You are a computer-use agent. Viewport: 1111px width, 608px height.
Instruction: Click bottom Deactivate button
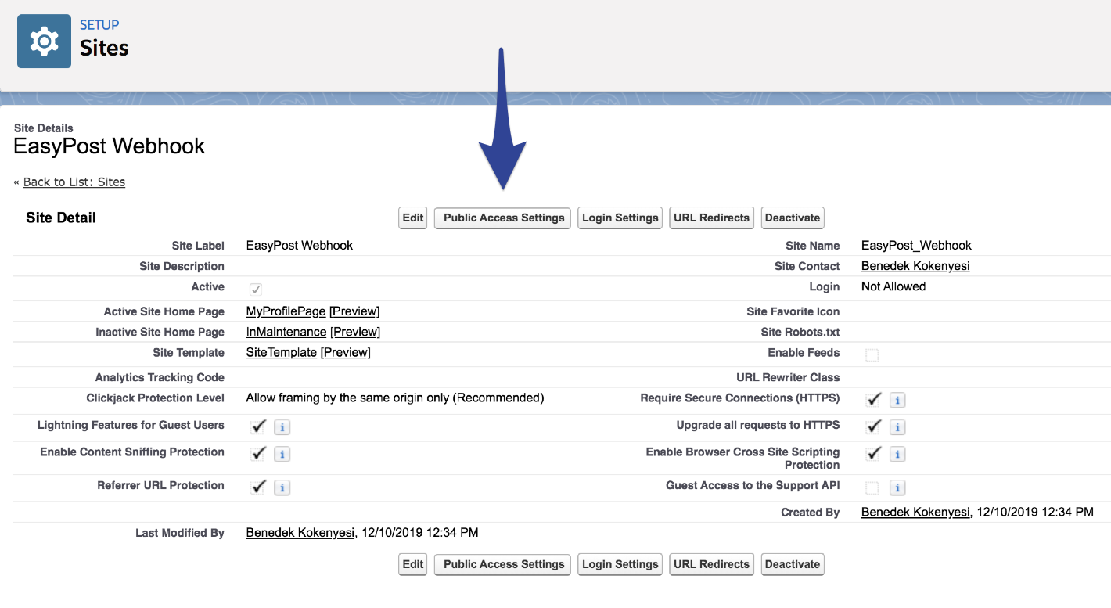pyautogui.click(x=793, y=564)
